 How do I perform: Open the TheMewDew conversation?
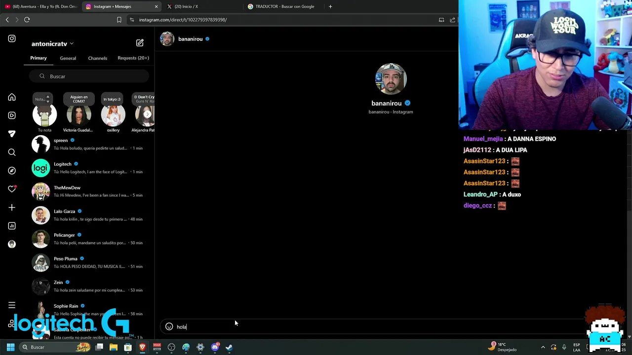point(89,191)
